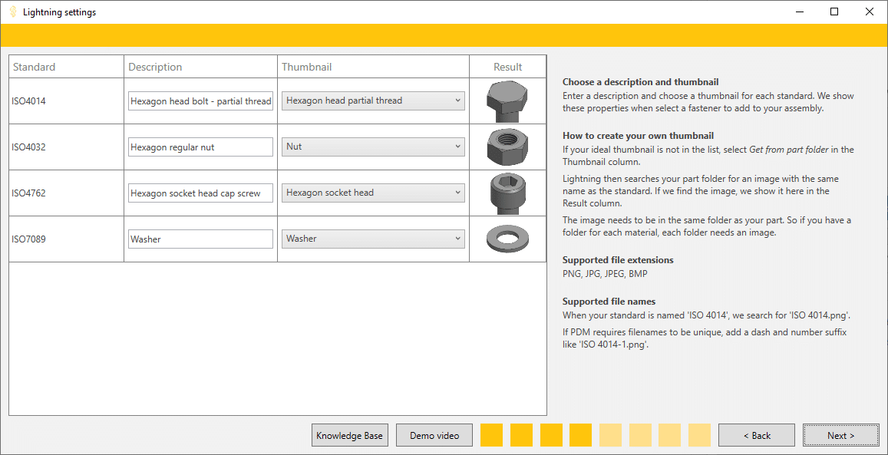Screen dimensions: 888x455
Task: Click the fourth yellow progress step square
Action: point(580,435)
